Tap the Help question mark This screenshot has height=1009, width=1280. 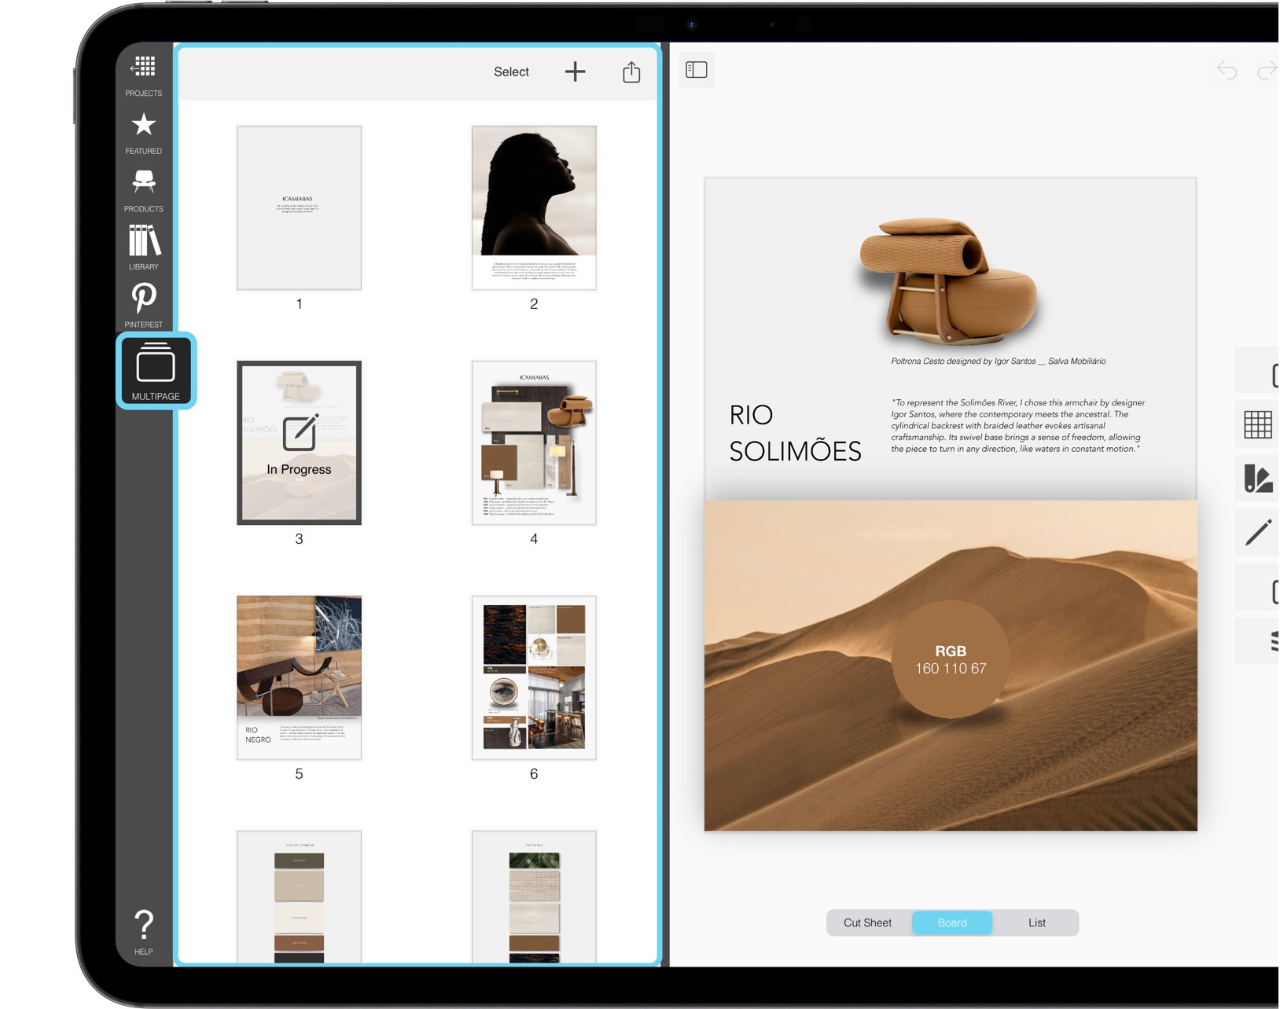143,925
